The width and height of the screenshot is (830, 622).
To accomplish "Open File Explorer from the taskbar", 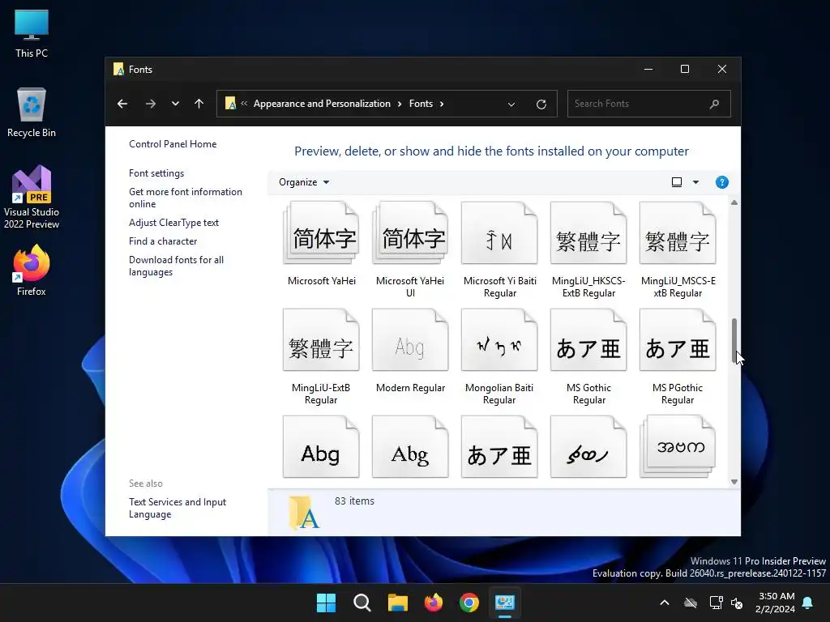I will tap(397, 603).
